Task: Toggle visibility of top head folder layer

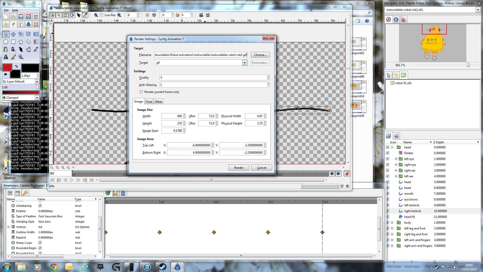Action: click(387, 147)
